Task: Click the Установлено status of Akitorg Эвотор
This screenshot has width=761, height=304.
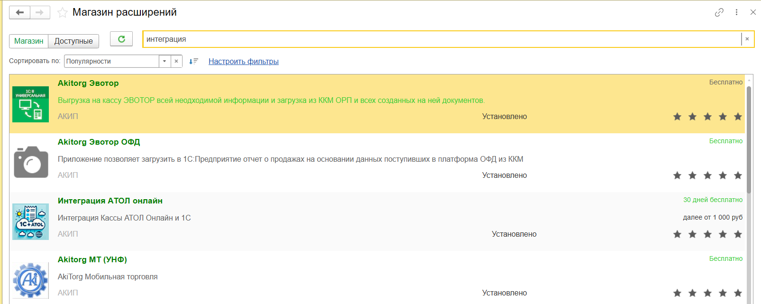Action: (x=504, y=117)
